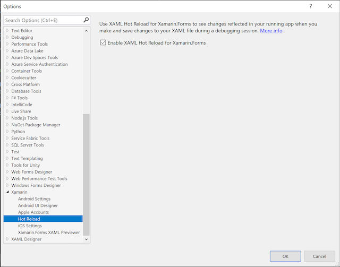Open the More info link
The image size is (340, 267).
point(271,31)
